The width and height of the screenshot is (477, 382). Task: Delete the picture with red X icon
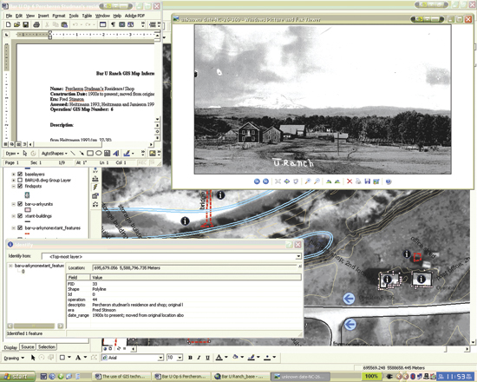(350, 181)
